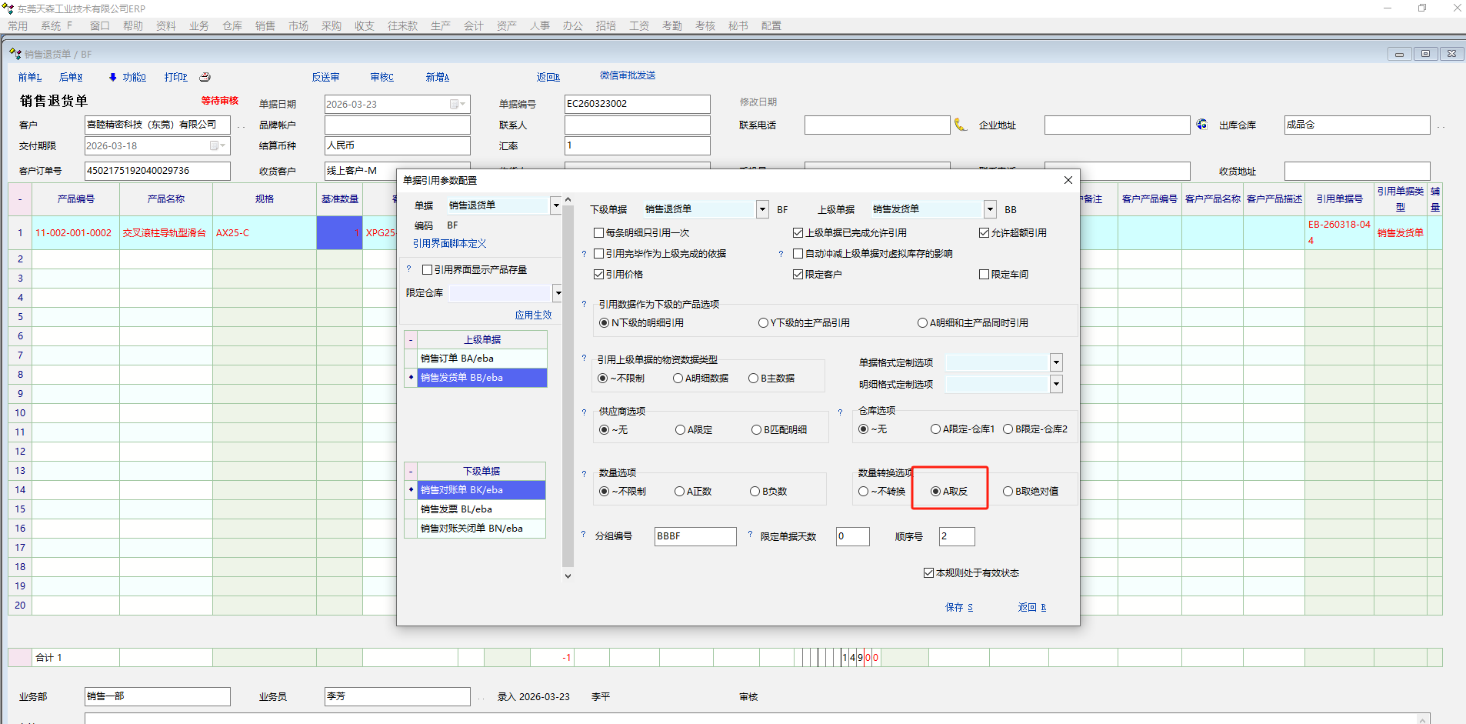Expand the 下级单据 dropdown showing 销售退货单

[x=761, y=209]
